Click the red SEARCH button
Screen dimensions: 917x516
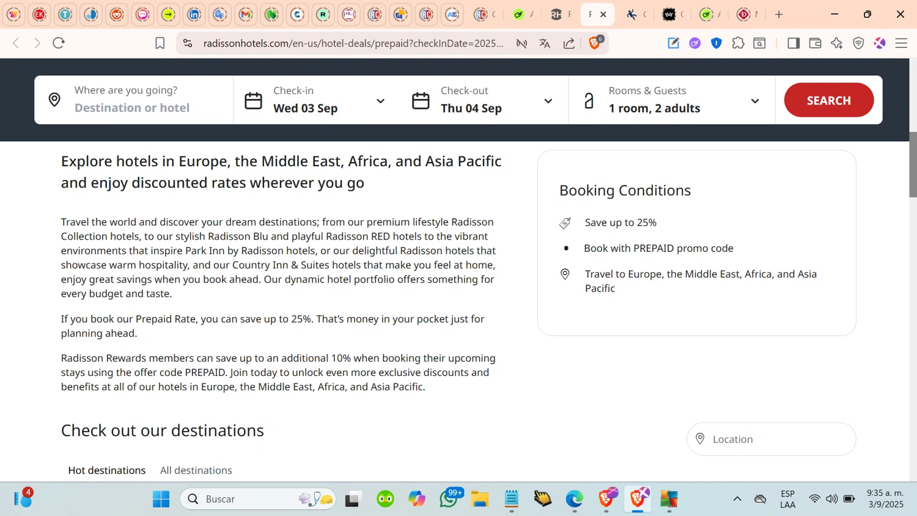tap(829, 100)
